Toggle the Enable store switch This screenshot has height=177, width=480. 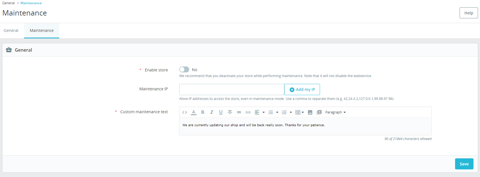184,69
